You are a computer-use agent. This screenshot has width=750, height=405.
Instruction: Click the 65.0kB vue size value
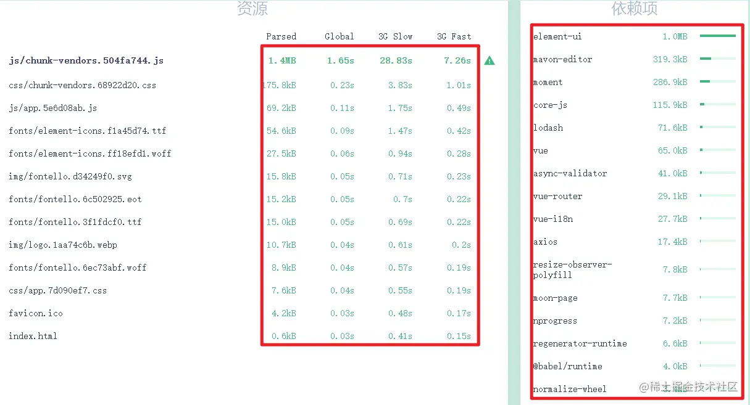point(672,150)
